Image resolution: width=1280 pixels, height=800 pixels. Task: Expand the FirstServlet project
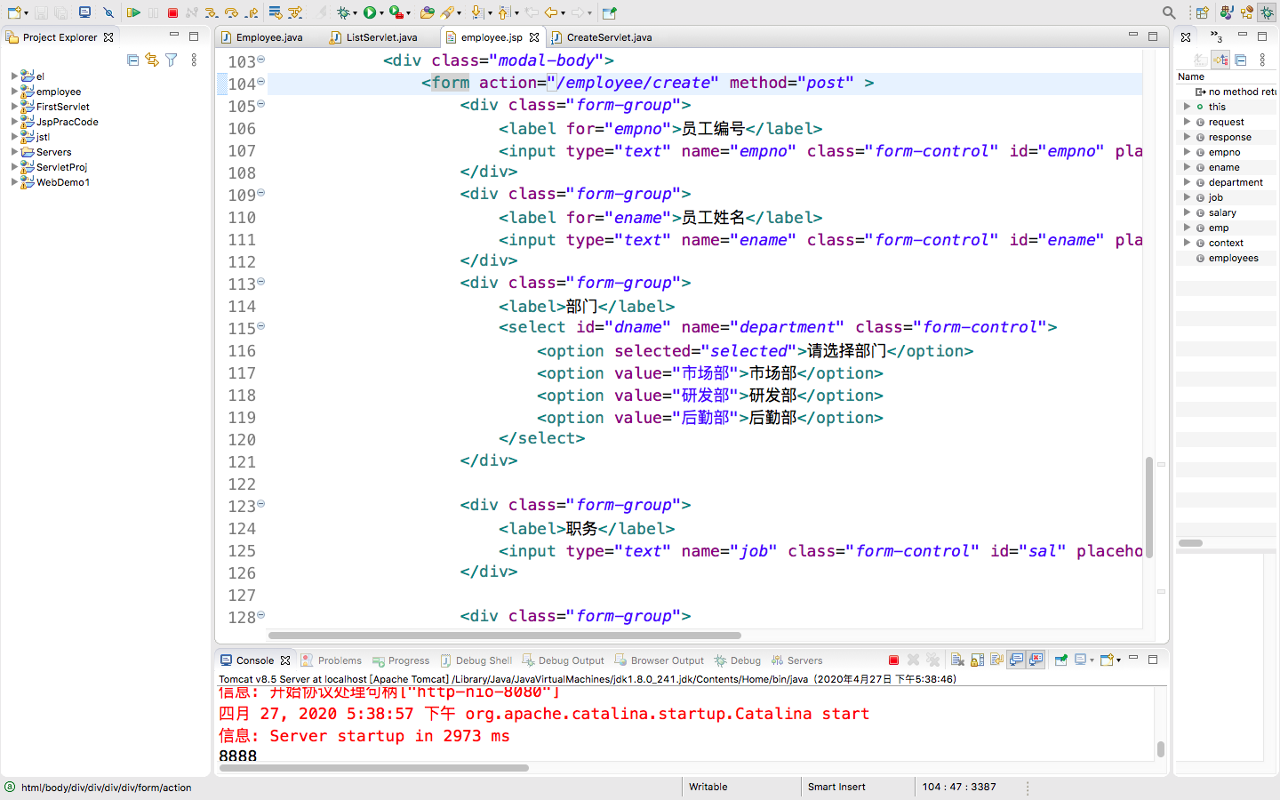pos(14,107)
